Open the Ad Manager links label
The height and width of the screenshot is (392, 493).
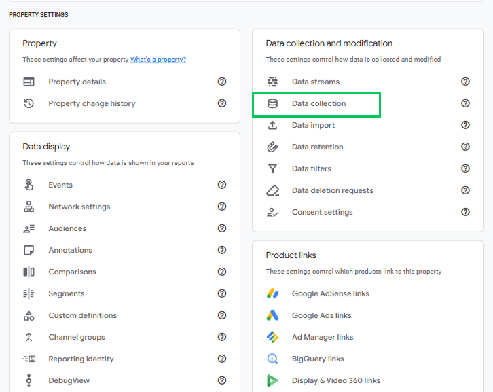pos(323,337)
